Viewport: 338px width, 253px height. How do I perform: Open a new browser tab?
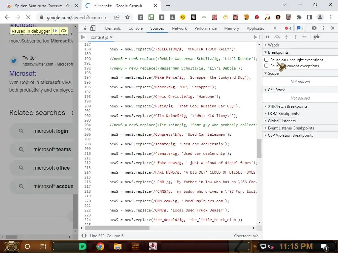coord(168,6)
